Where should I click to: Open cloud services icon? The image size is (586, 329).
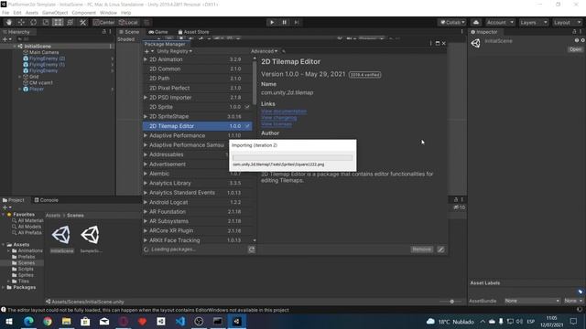(476, 22)
